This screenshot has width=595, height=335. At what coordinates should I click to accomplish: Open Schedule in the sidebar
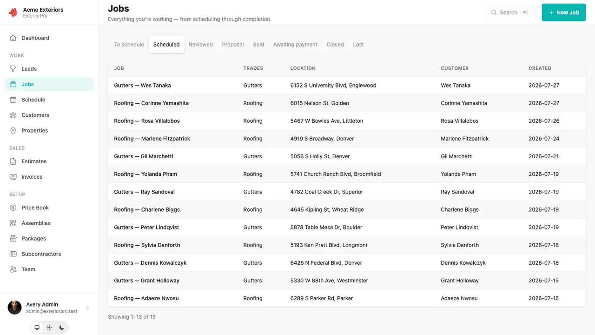(49, 100)
